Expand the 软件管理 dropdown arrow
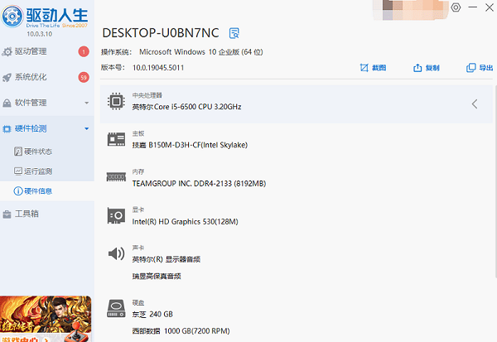This screenshot has width=497, height=342. tap(86, 103)
